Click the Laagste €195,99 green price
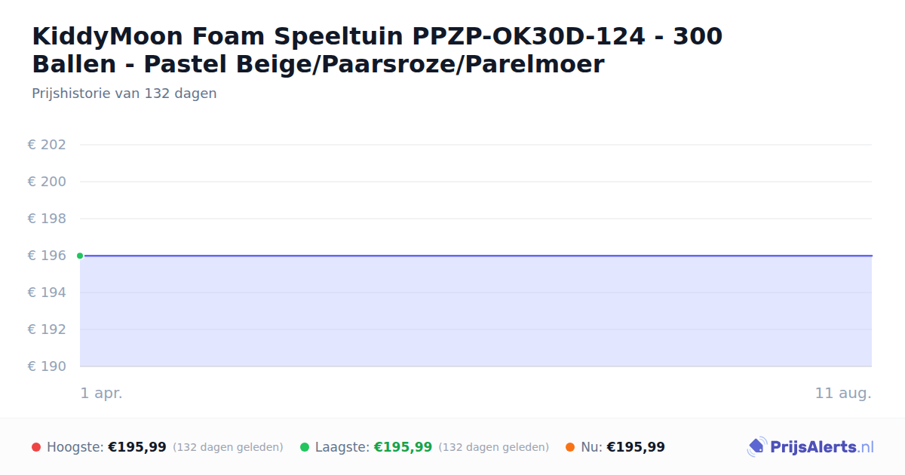905x475 pixels. 403,447
